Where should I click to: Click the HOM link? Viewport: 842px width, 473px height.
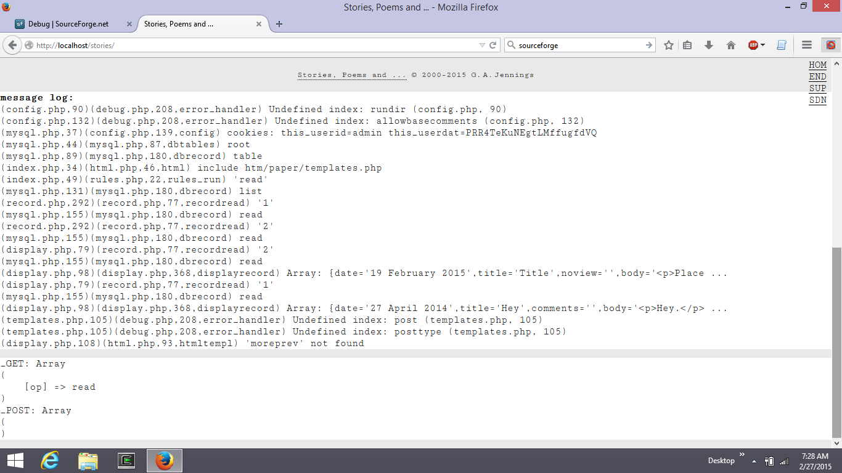coord(817,65)
